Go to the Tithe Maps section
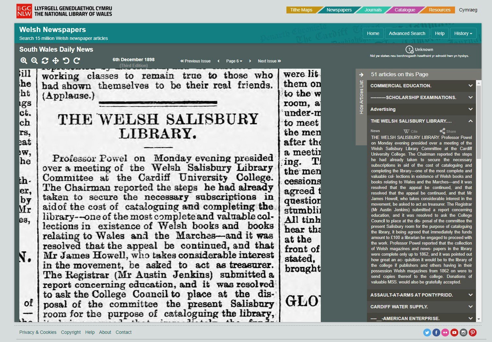 [301, 10]
